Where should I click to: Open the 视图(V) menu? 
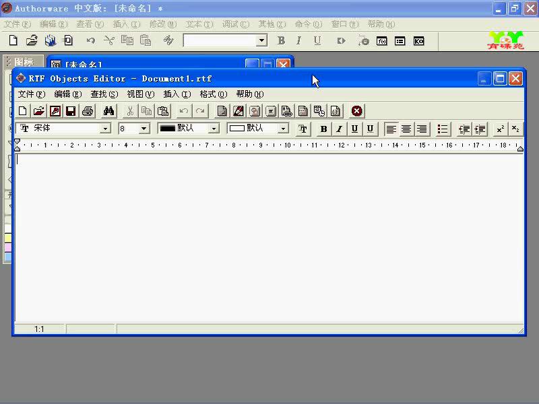tap(141, 94)
